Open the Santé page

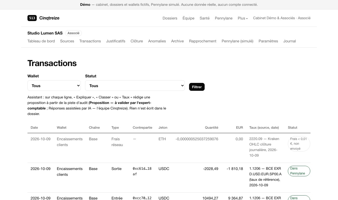tap(205, 18)
